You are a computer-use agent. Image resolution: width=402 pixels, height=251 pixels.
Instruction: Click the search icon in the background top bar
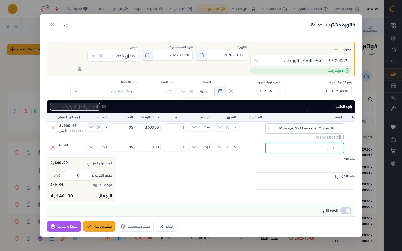pyautogui.click(x=69, y=9)
